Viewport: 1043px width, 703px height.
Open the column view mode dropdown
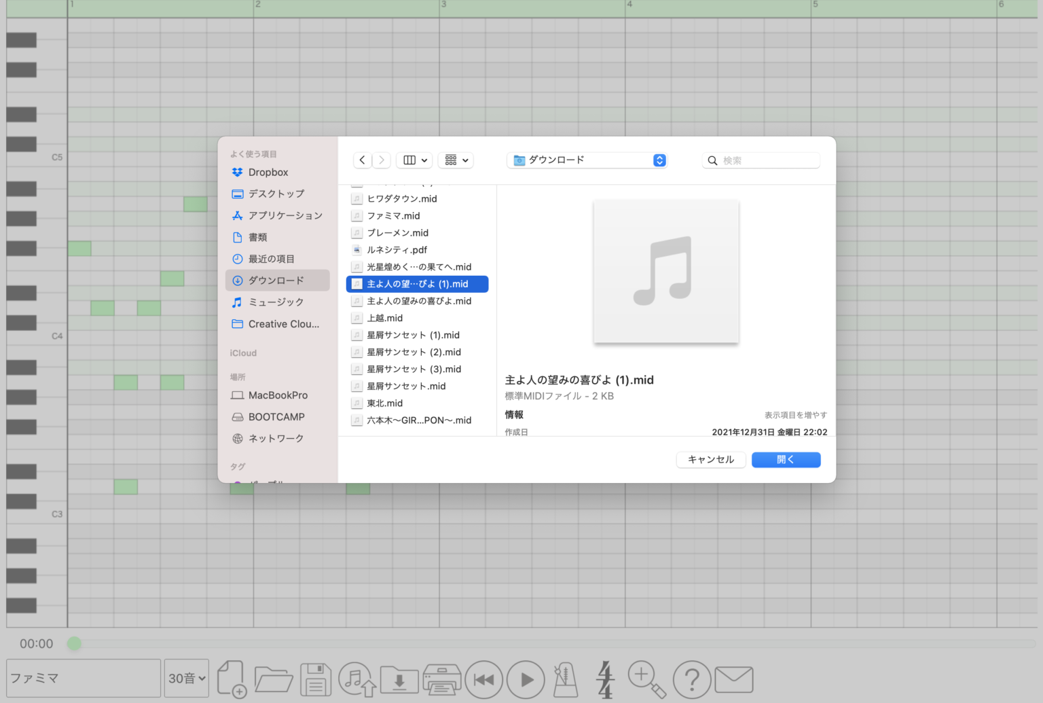414,160
